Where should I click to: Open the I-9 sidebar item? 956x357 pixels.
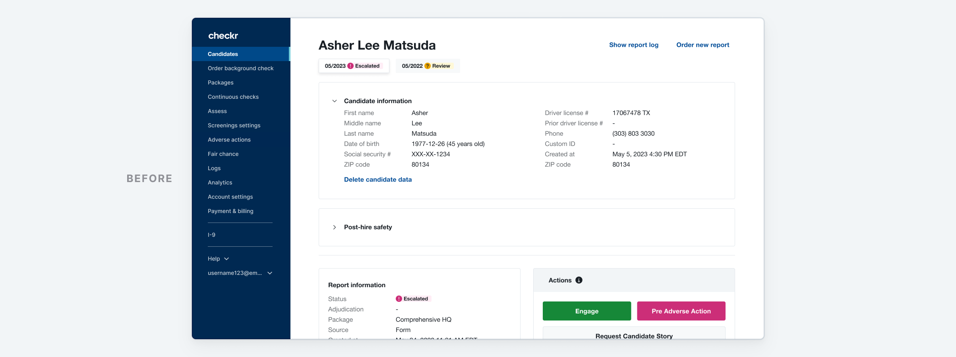[x=211, y=235]
